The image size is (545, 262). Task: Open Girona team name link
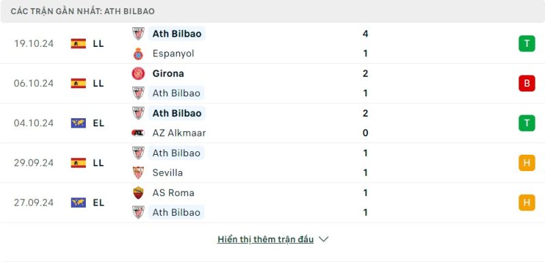pyautogui.click(x=168, y=73)
